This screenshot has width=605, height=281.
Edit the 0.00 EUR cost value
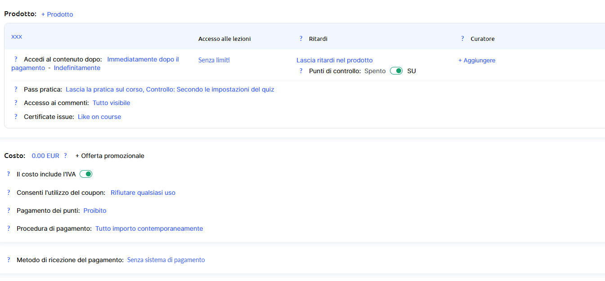(45, 156)
